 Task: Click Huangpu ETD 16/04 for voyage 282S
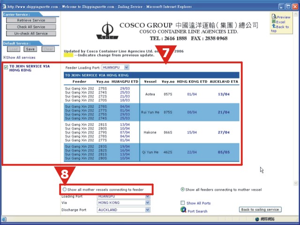(x=125, y=150)
